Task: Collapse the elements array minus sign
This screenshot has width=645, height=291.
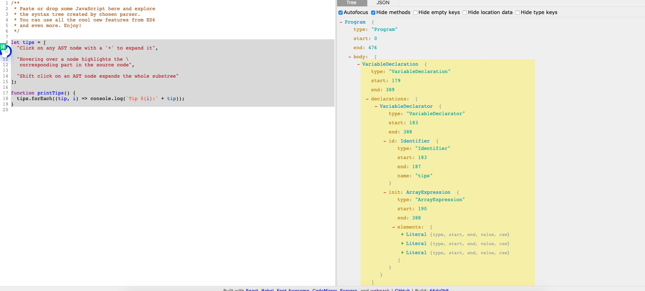Action: coord(394,227)
